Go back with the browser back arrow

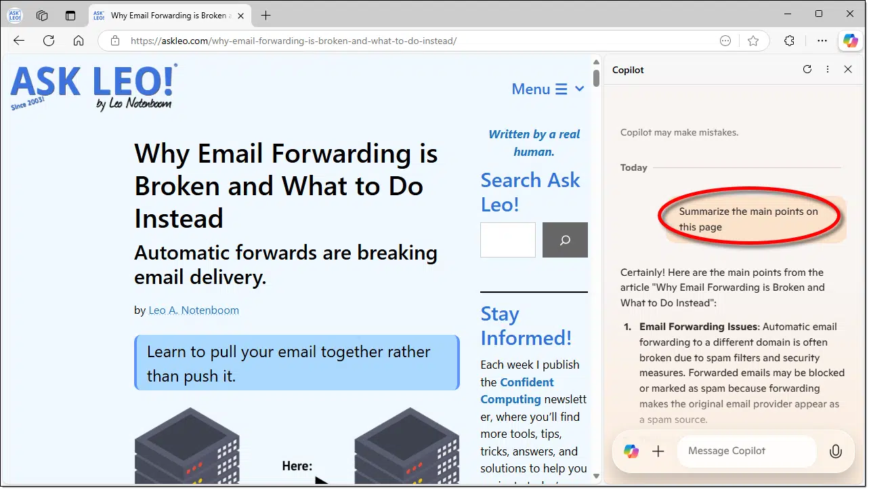point(19,41)
